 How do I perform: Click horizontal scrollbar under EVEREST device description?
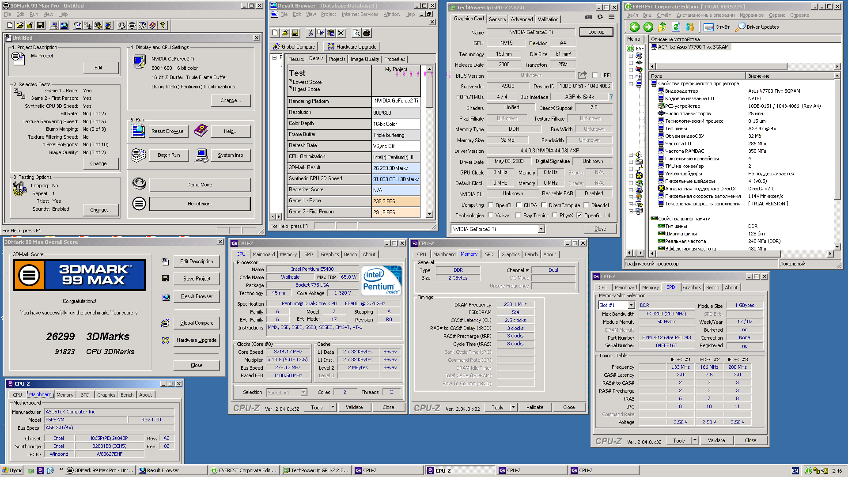[744, 67]
